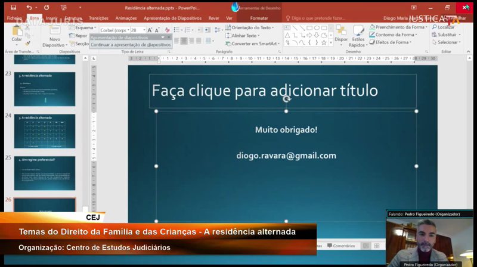Click the Save icon in quick access toolbar

[13, 8]
